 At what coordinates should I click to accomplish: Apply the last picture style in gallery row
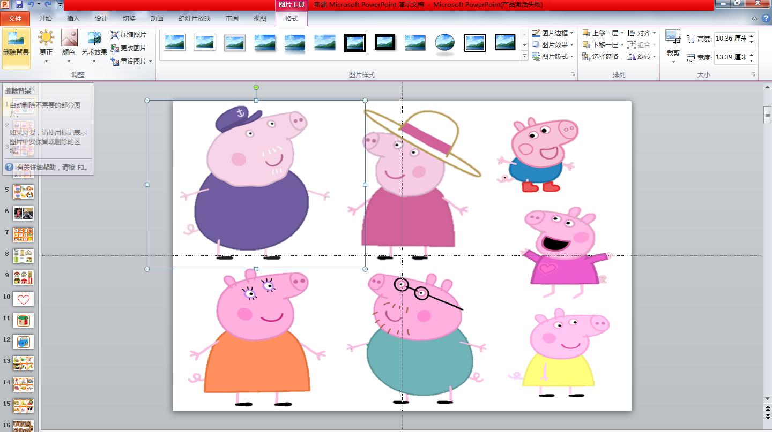(x=505, y=43)
